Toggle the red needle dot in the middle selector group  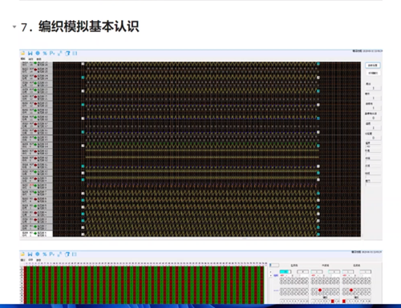click(x=320, y=290)
